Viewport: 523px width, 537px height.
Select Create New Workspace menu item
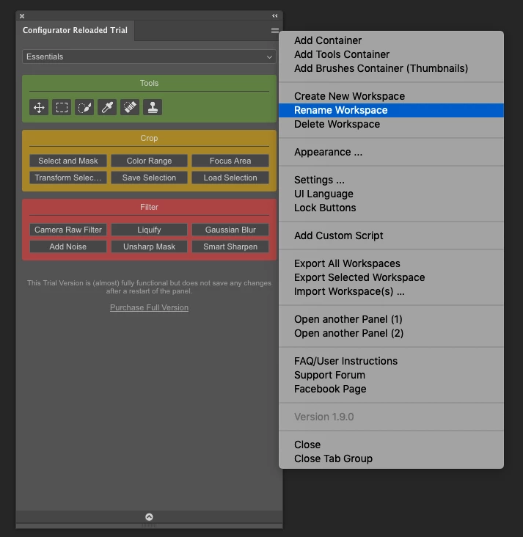point(391,96)
